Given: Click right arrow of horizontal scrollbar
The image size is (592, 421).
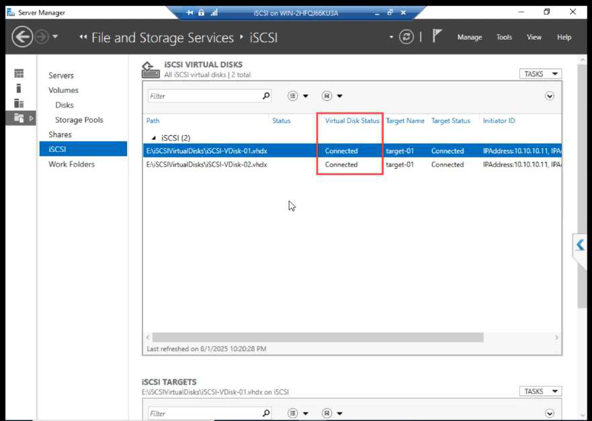Looking at the screenshot, I should [556, 337].
